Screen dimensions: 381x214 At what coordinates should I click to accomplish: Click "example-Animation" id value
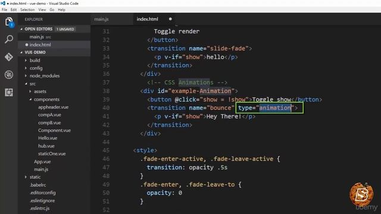[x=201, y=91]
